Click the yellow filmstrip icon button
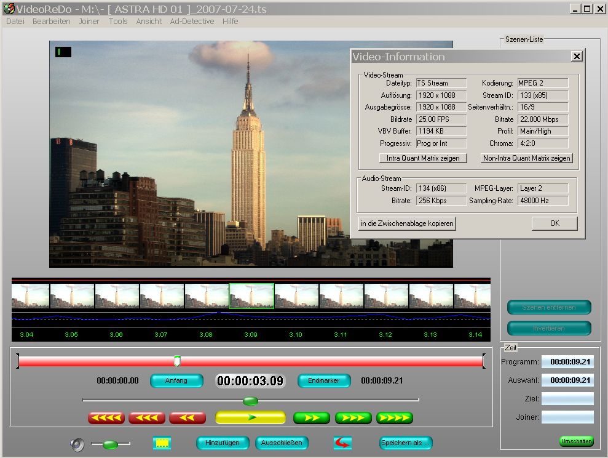 click(162, 443)
